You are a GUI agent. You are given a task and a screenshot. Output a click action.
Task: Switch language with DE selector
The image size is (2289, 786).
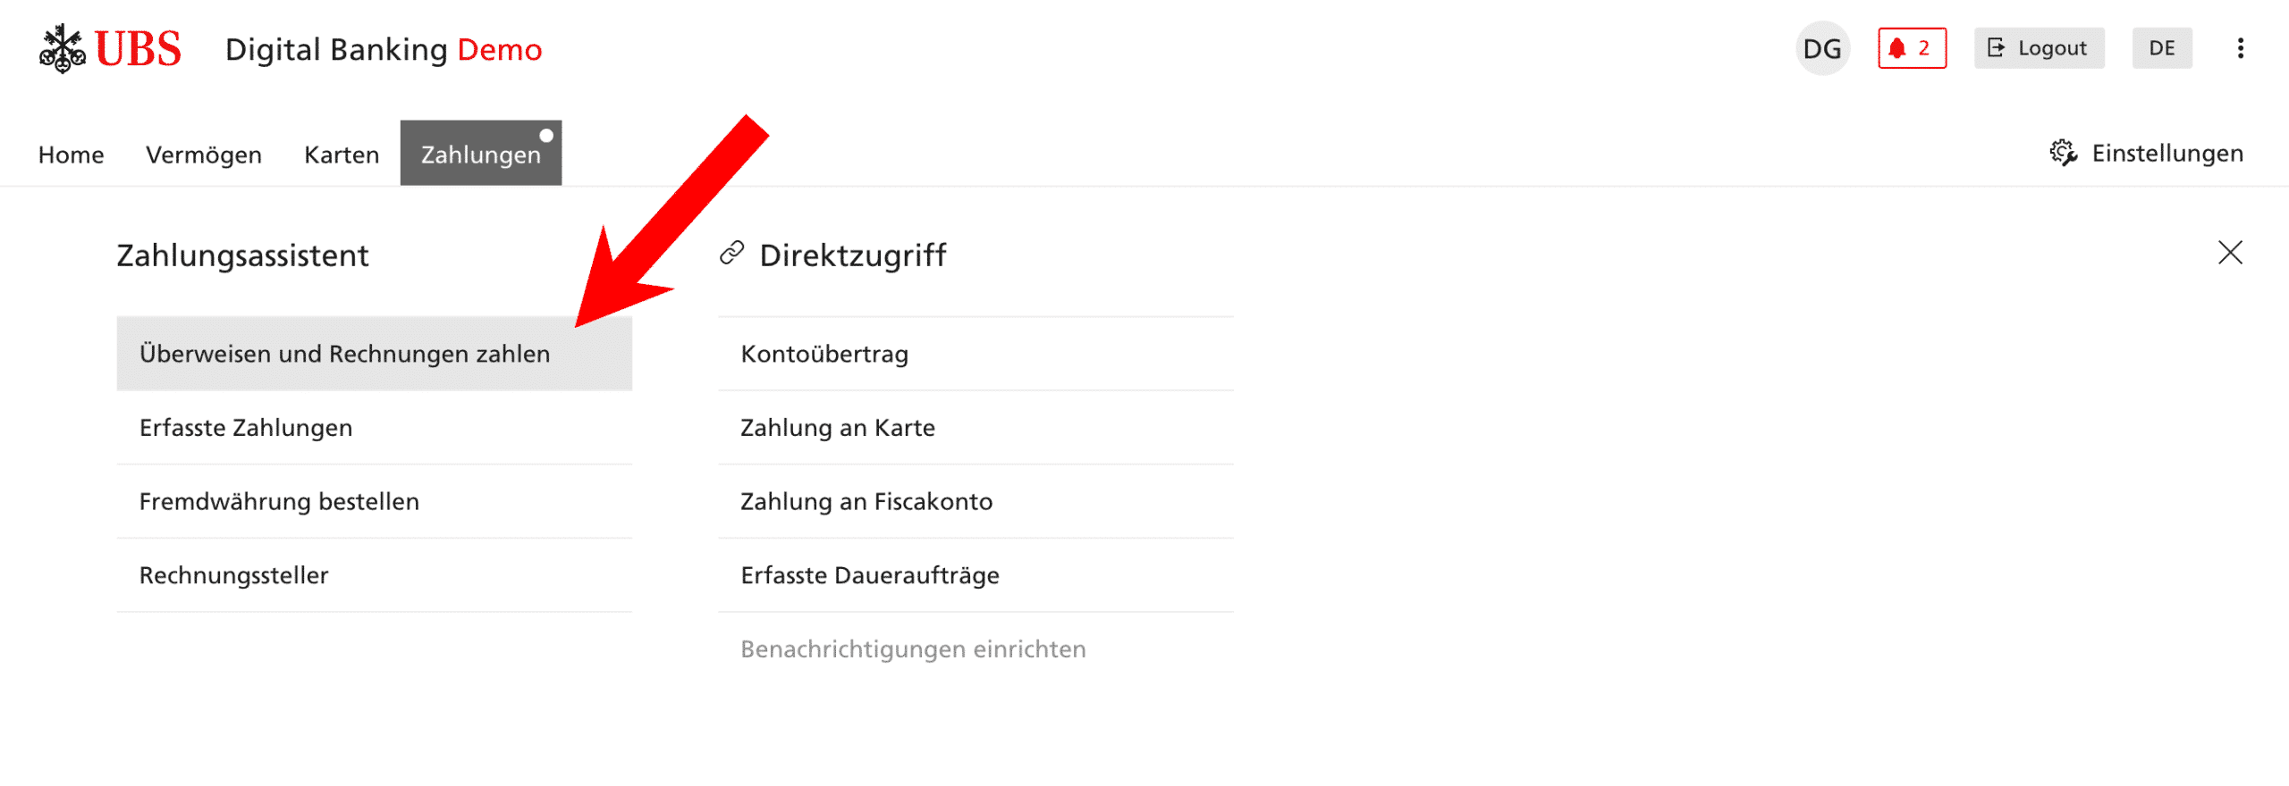(x=2161, y=48)
